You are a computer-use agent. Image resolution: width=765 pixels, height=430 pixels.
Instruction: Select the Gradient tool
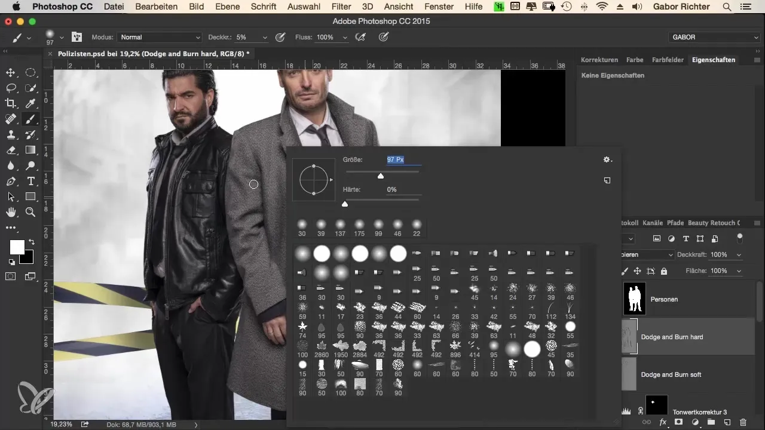tap(31, 150)
